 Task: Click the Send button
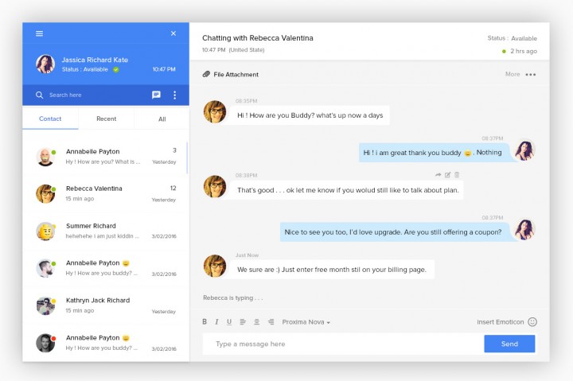pyautogui.click(x=509, y=344)
